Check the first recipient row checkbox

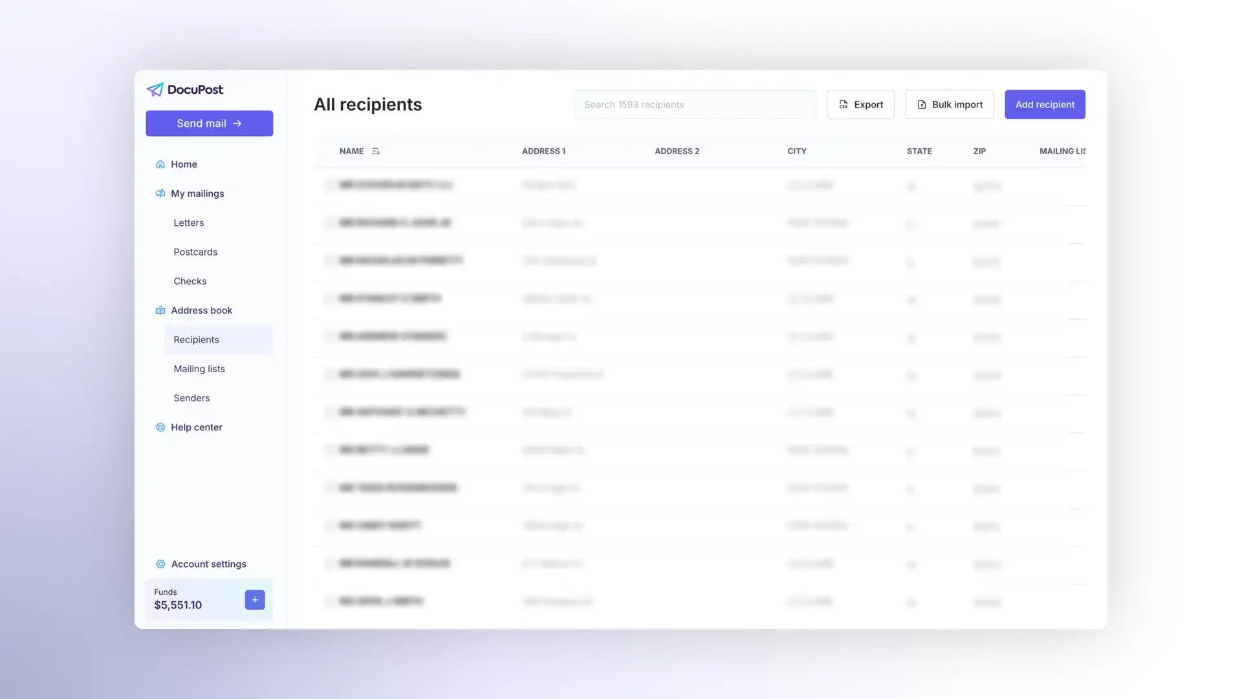[330, 185]
